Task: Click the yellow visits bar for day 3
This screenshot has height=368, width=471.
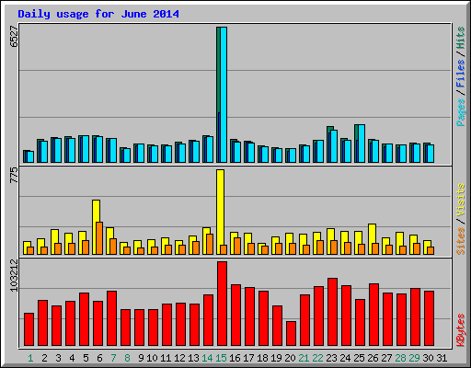Action: pos(54,236)
